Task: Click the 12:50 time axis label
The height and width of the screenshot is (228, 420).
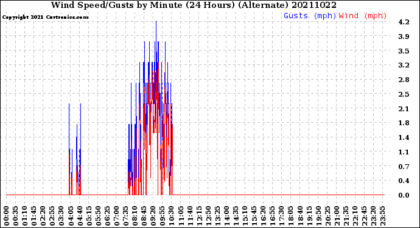Action: pos(209,216)
